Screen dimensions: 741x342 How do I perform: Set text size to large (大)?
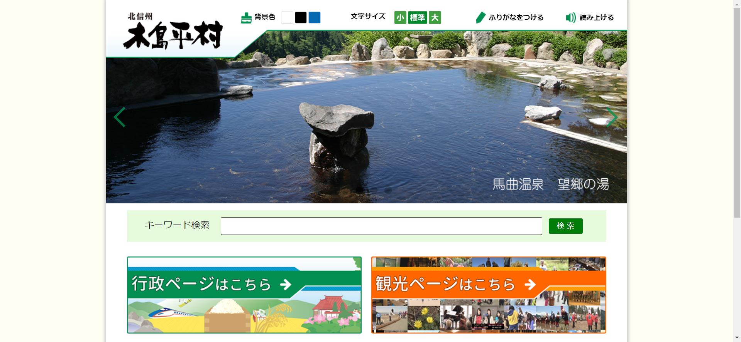[x=435, y=18]
